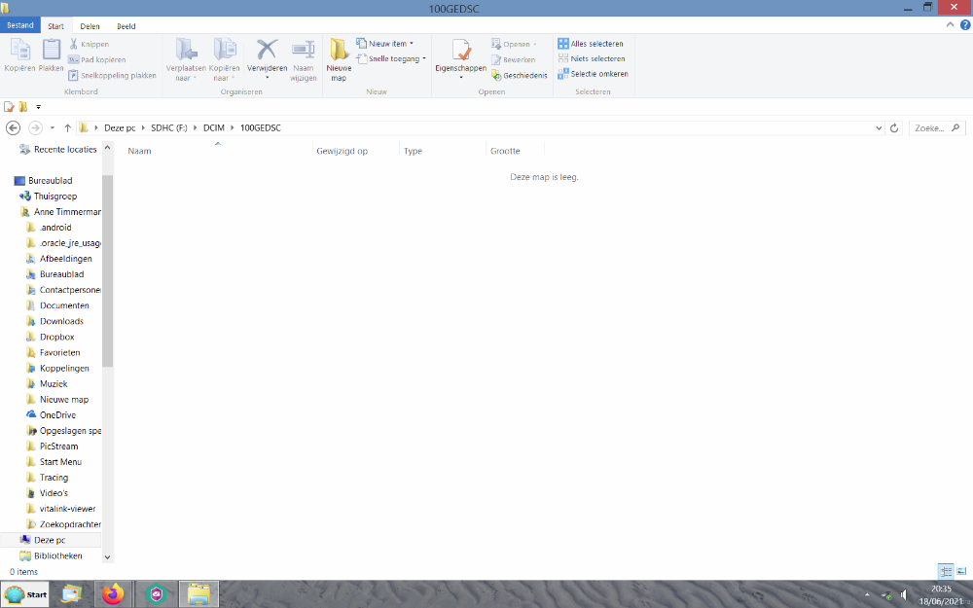The image size is (973, 608).
Task: Click the Naam wijzigen rename icon
Action: (x=304, y=51)
